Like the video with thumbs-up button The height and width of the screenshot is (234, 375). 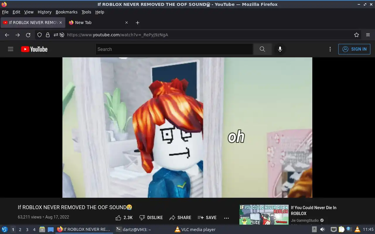click(x=124, y=218)
